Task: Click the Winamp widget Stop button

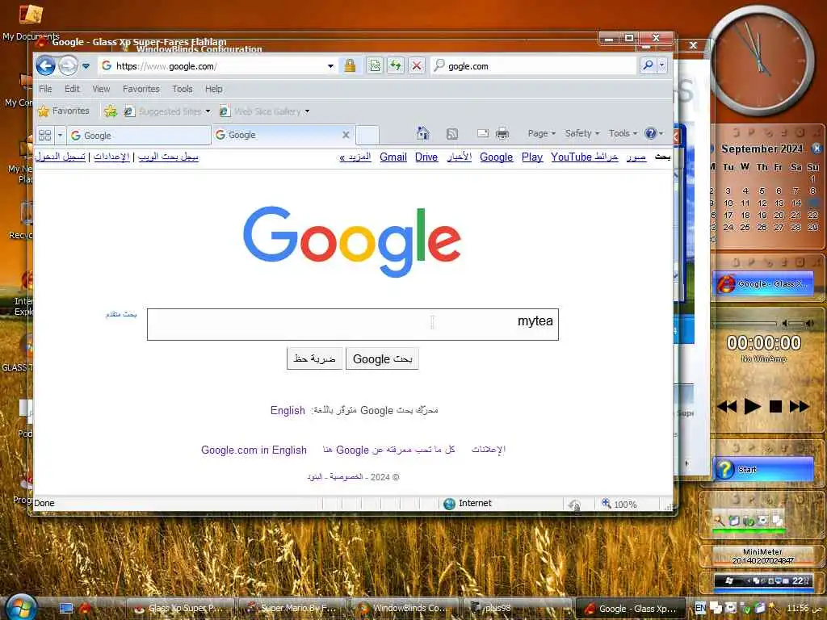Action: [x=775, y=407]
